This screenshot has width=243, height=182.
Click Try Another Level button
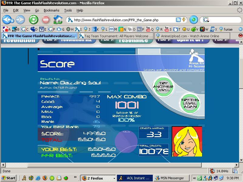(163, 86)
